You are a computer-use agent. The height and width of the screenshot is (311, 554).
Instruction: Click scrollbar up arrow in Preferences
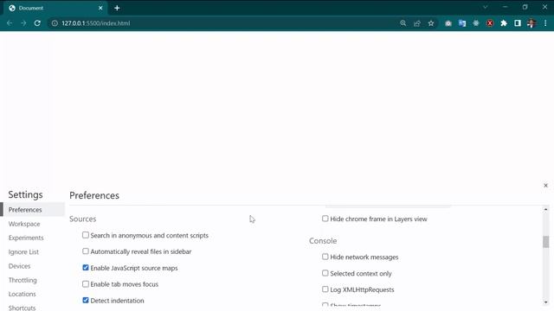[546, 209]
